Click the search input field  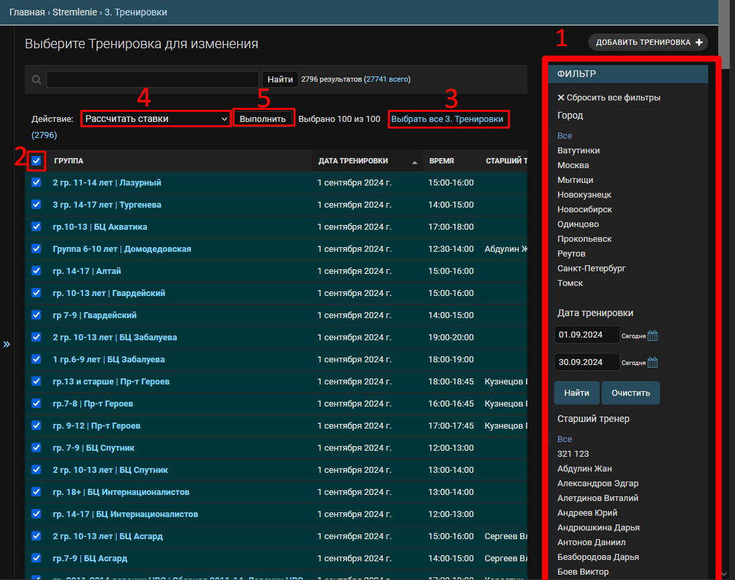pos(152,79)
